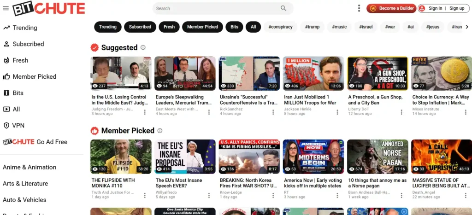This screenshot has width=472, height=215.
Task: Filter by #trump hashtag
Action: (x=312, y=27)
